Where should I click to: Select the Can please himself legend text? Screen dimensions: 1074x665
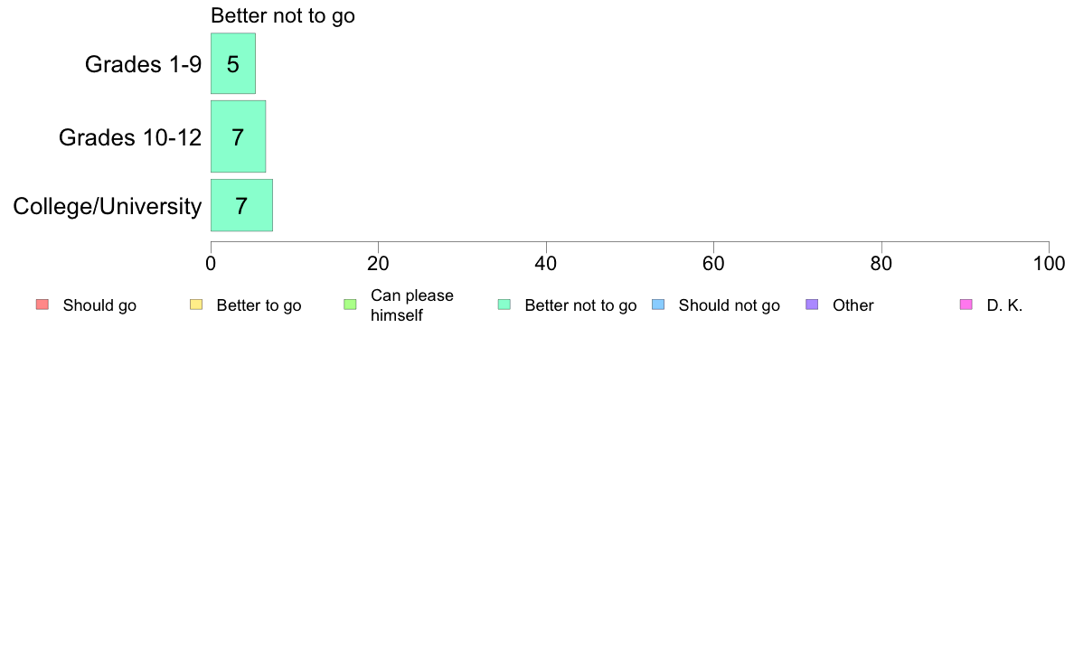click(x=412, y=305)
